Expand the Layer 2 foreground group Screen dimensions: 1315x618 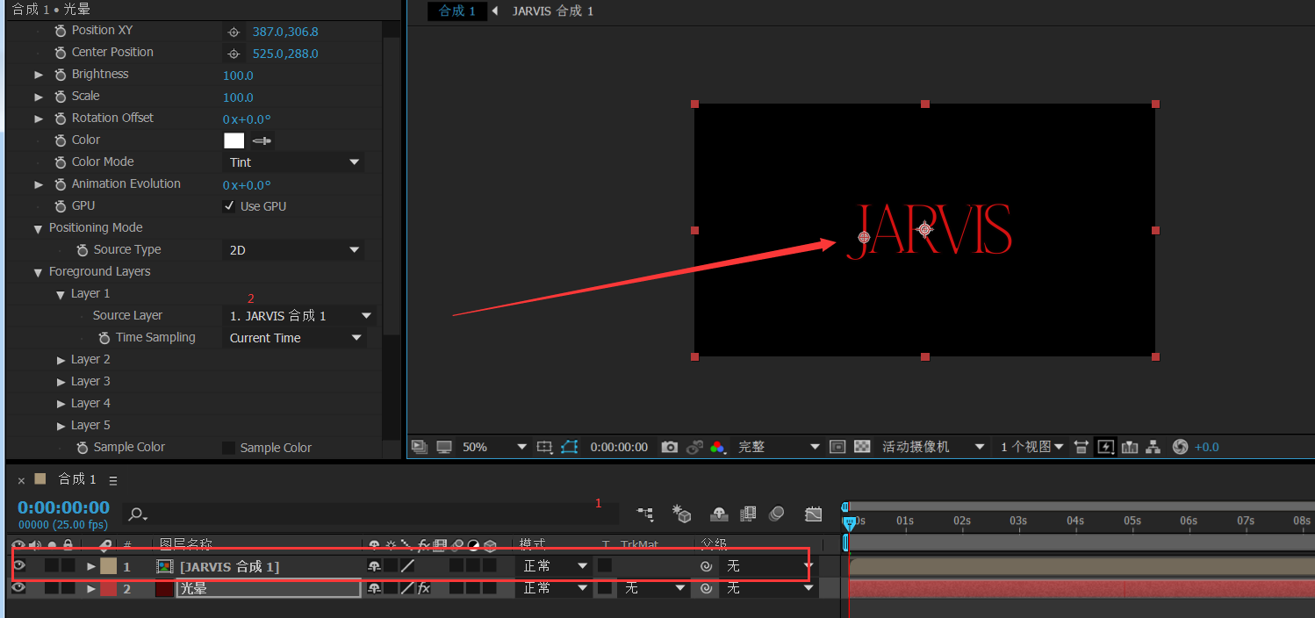tap(61, 360)
